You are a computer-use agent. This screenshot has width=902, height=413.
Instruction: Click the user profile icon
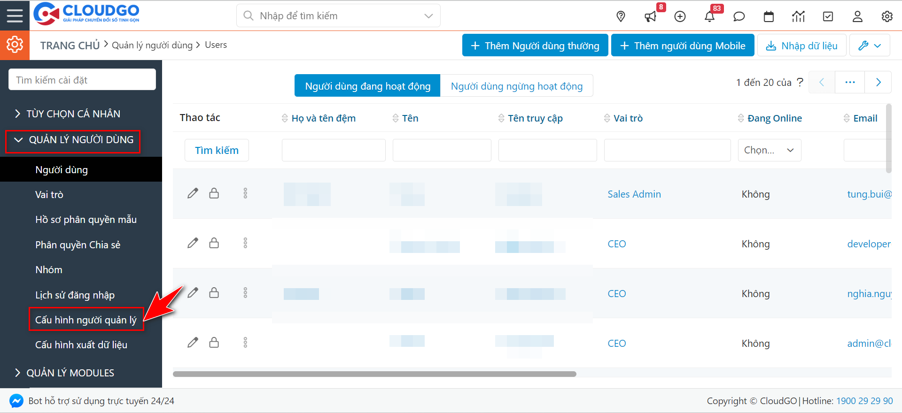pyautogui.click(x=857, y=17)
